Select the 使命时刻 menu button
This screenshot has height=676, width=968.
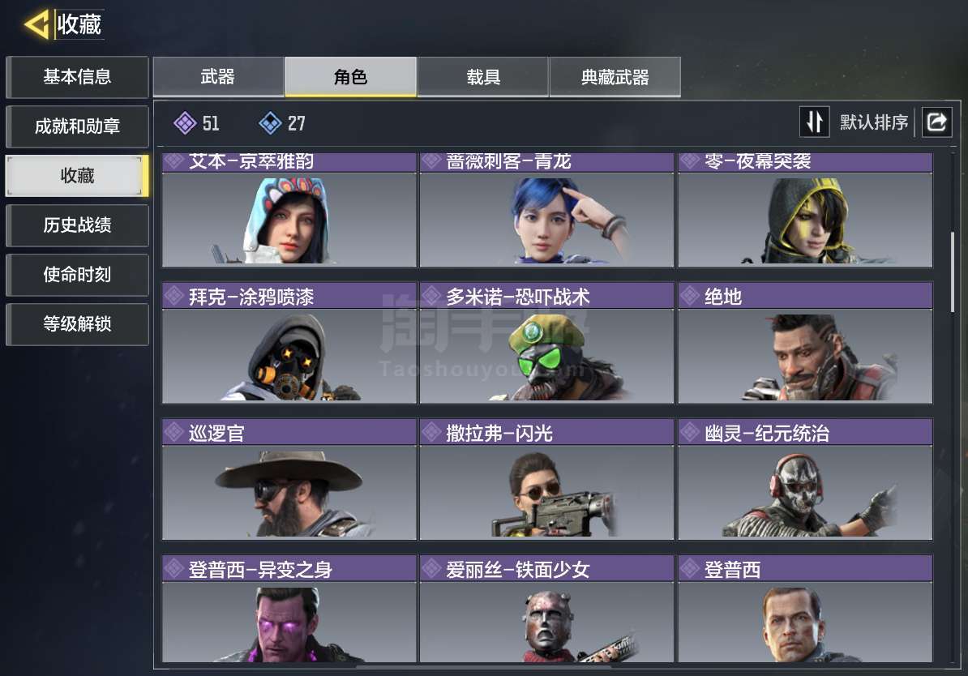point(77,275)
